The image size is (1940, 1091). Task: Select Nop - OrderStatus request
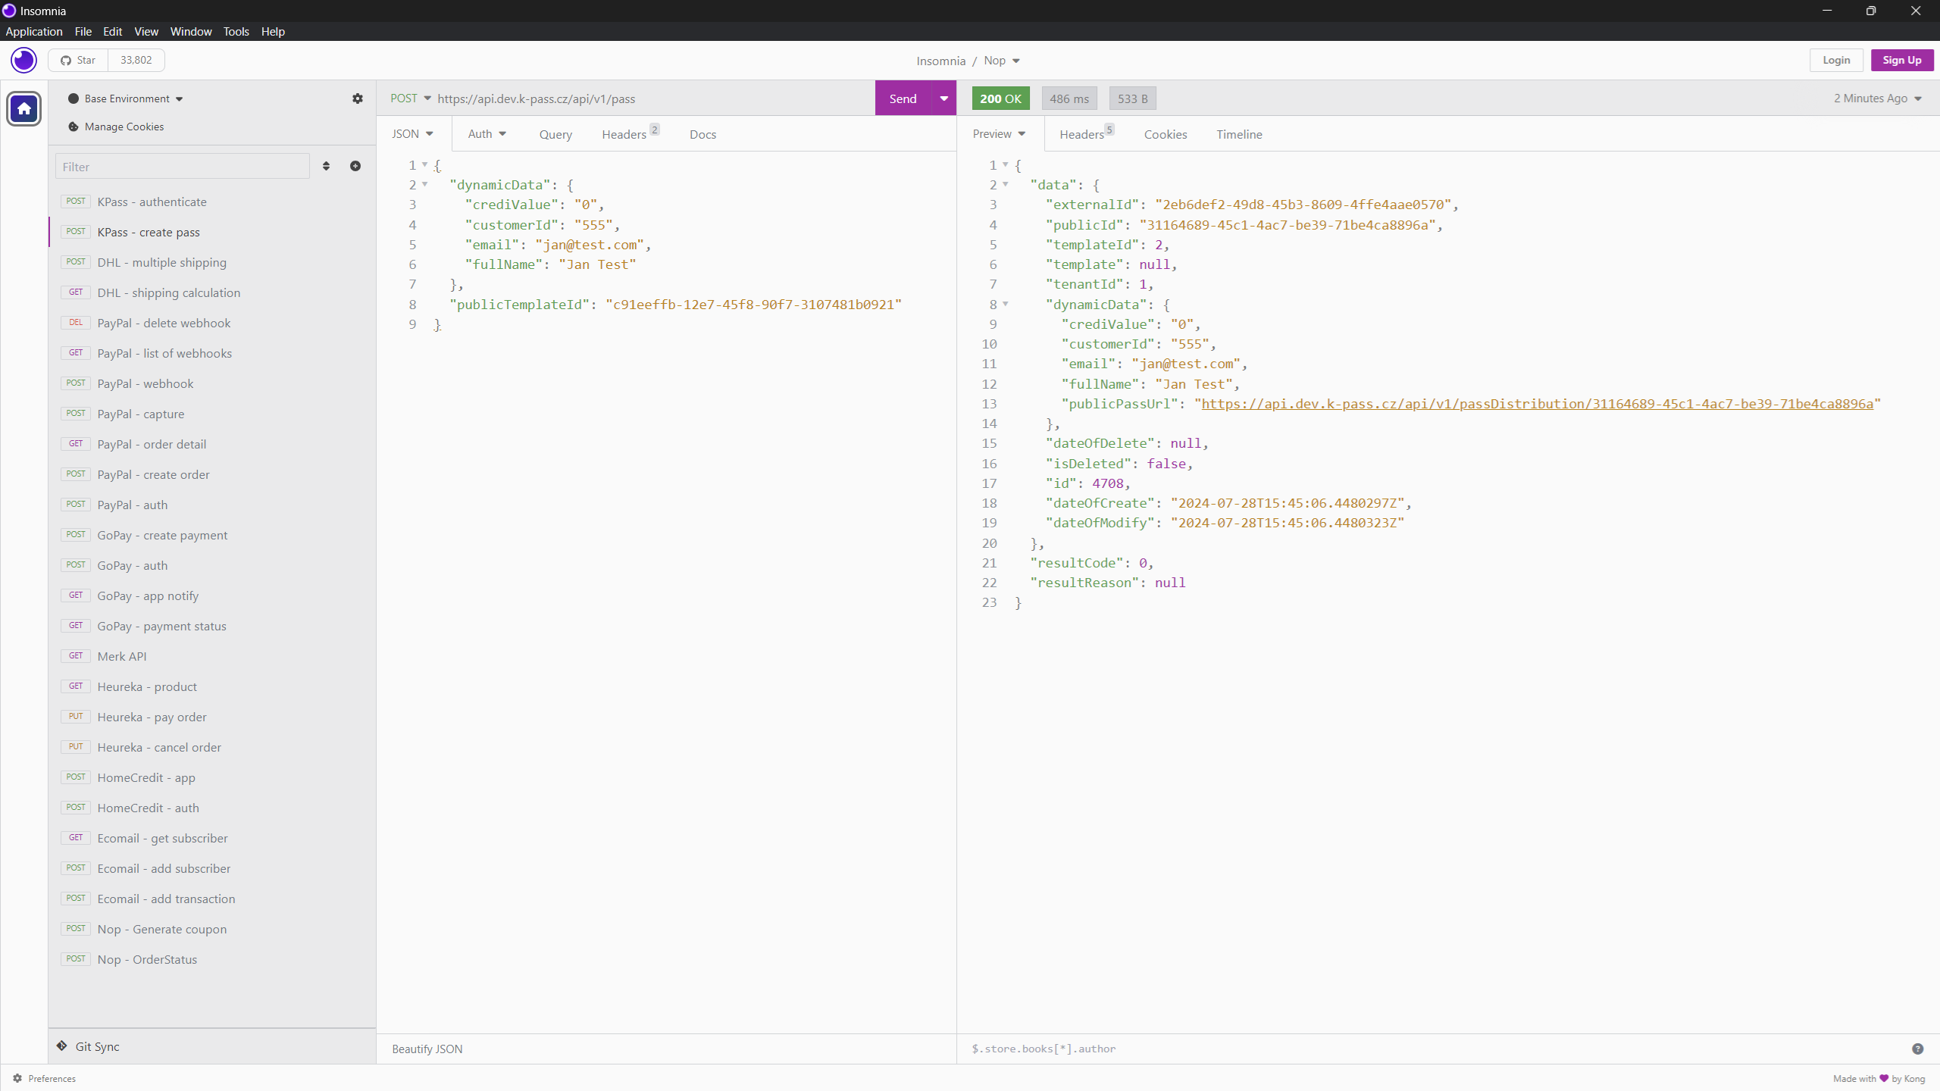[212, 959]
